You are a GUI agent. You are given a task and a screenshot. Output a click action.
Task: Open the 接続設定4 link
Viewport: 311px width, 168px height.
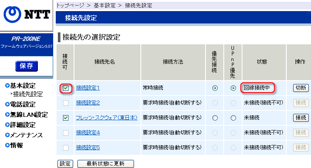pyautogui.click(x=88, y=133)
